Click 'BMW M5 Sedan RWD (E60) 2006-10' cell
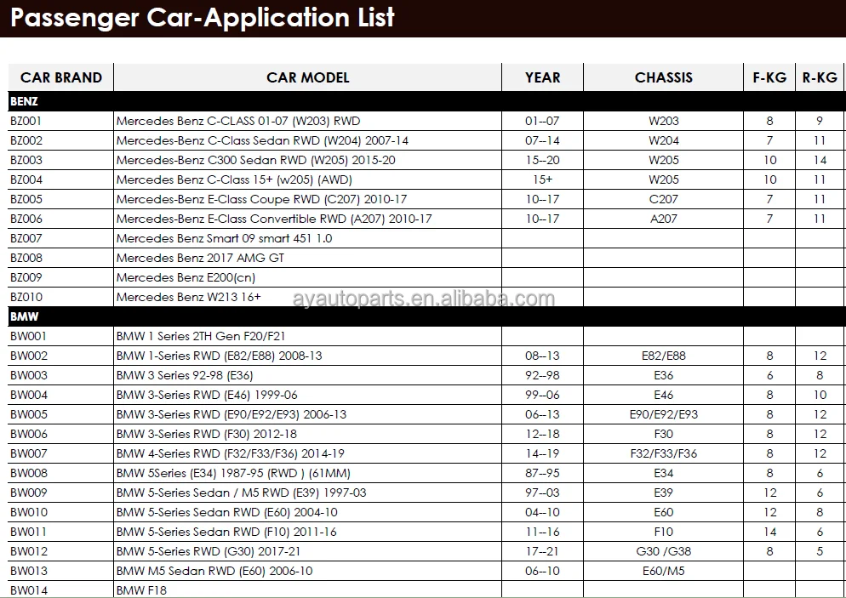Screen dimensions: 846x598 (307, 571)
